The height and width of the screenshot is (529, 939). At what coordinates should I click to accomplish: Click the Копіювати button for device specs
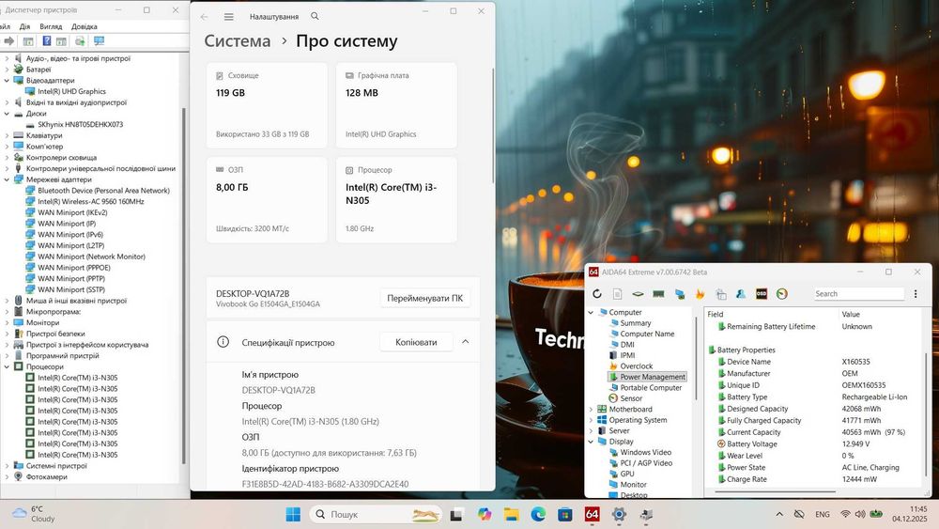click(x=416, y=342)
